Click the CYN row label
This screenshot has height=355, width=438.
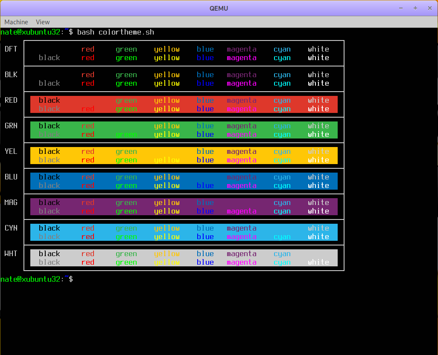[11, 228]
